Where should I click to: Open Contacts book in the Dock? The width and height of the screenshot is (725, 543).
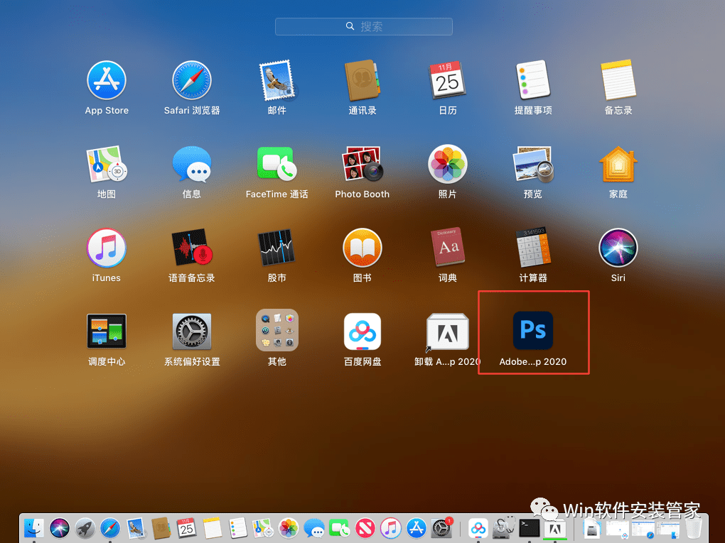161,528
